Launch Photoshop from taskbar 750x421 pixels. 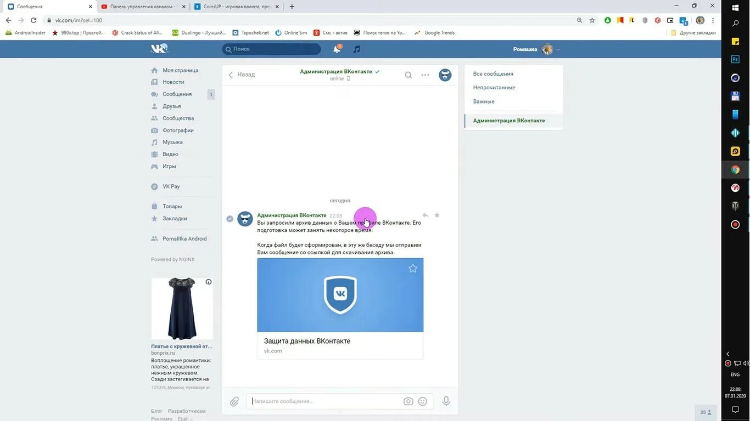pyautogui.click(x=736, y=59)
